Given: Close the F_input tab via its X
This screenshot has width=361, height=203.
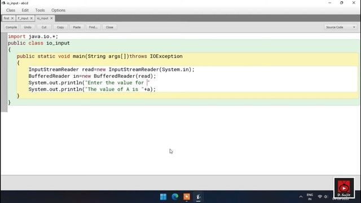Looking at the screenshot, I should tap(32, 18).
